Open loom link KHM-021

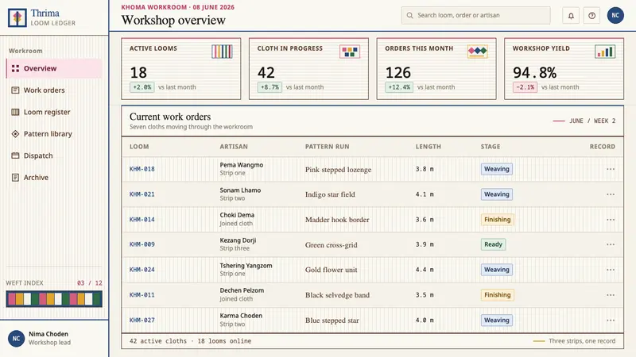(142, 194)
